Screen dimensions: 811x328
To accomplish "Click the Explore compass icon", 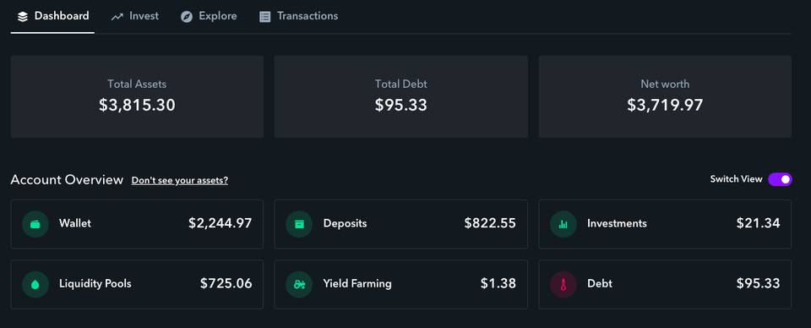I will tap(187, 17).
